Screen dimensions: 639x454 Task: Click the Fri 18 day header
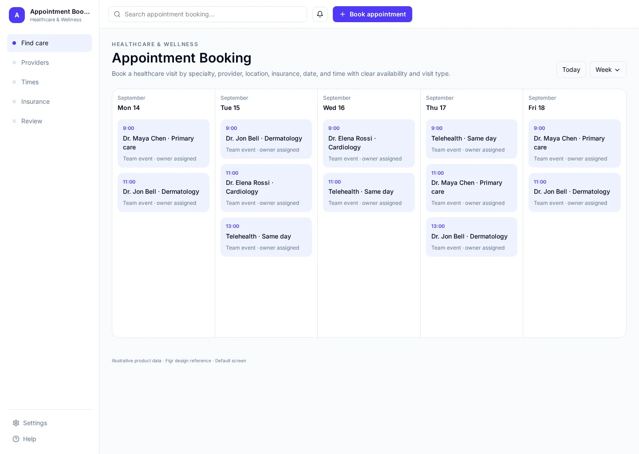click(536, 108)
